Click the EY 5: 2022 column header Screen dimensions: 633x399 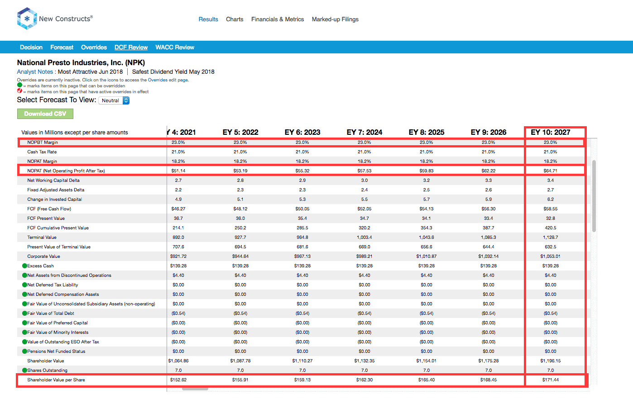(240, 132)
